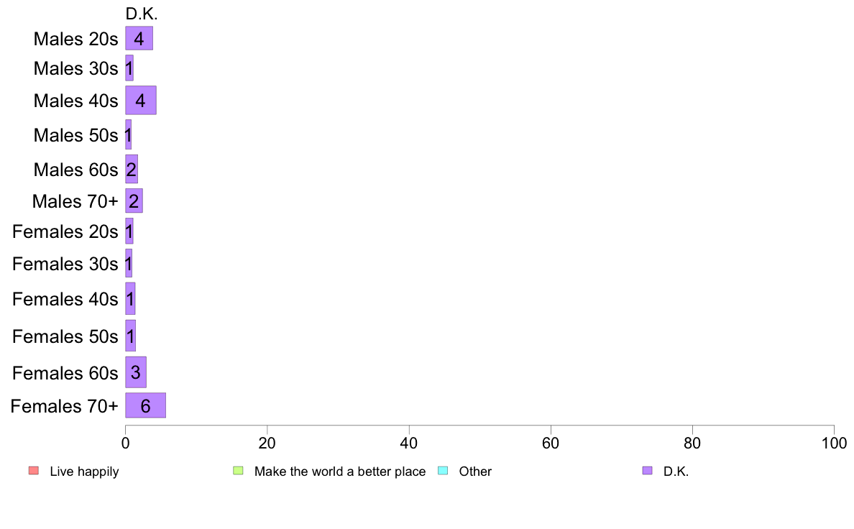Click the green Make the world better swatch
This screenshot has height=529, width=854.
tap(238, 471)
